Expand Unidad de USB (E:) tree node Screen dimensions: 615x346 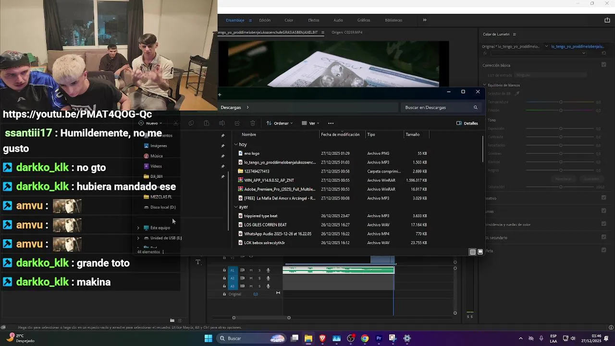click(138, 238)
